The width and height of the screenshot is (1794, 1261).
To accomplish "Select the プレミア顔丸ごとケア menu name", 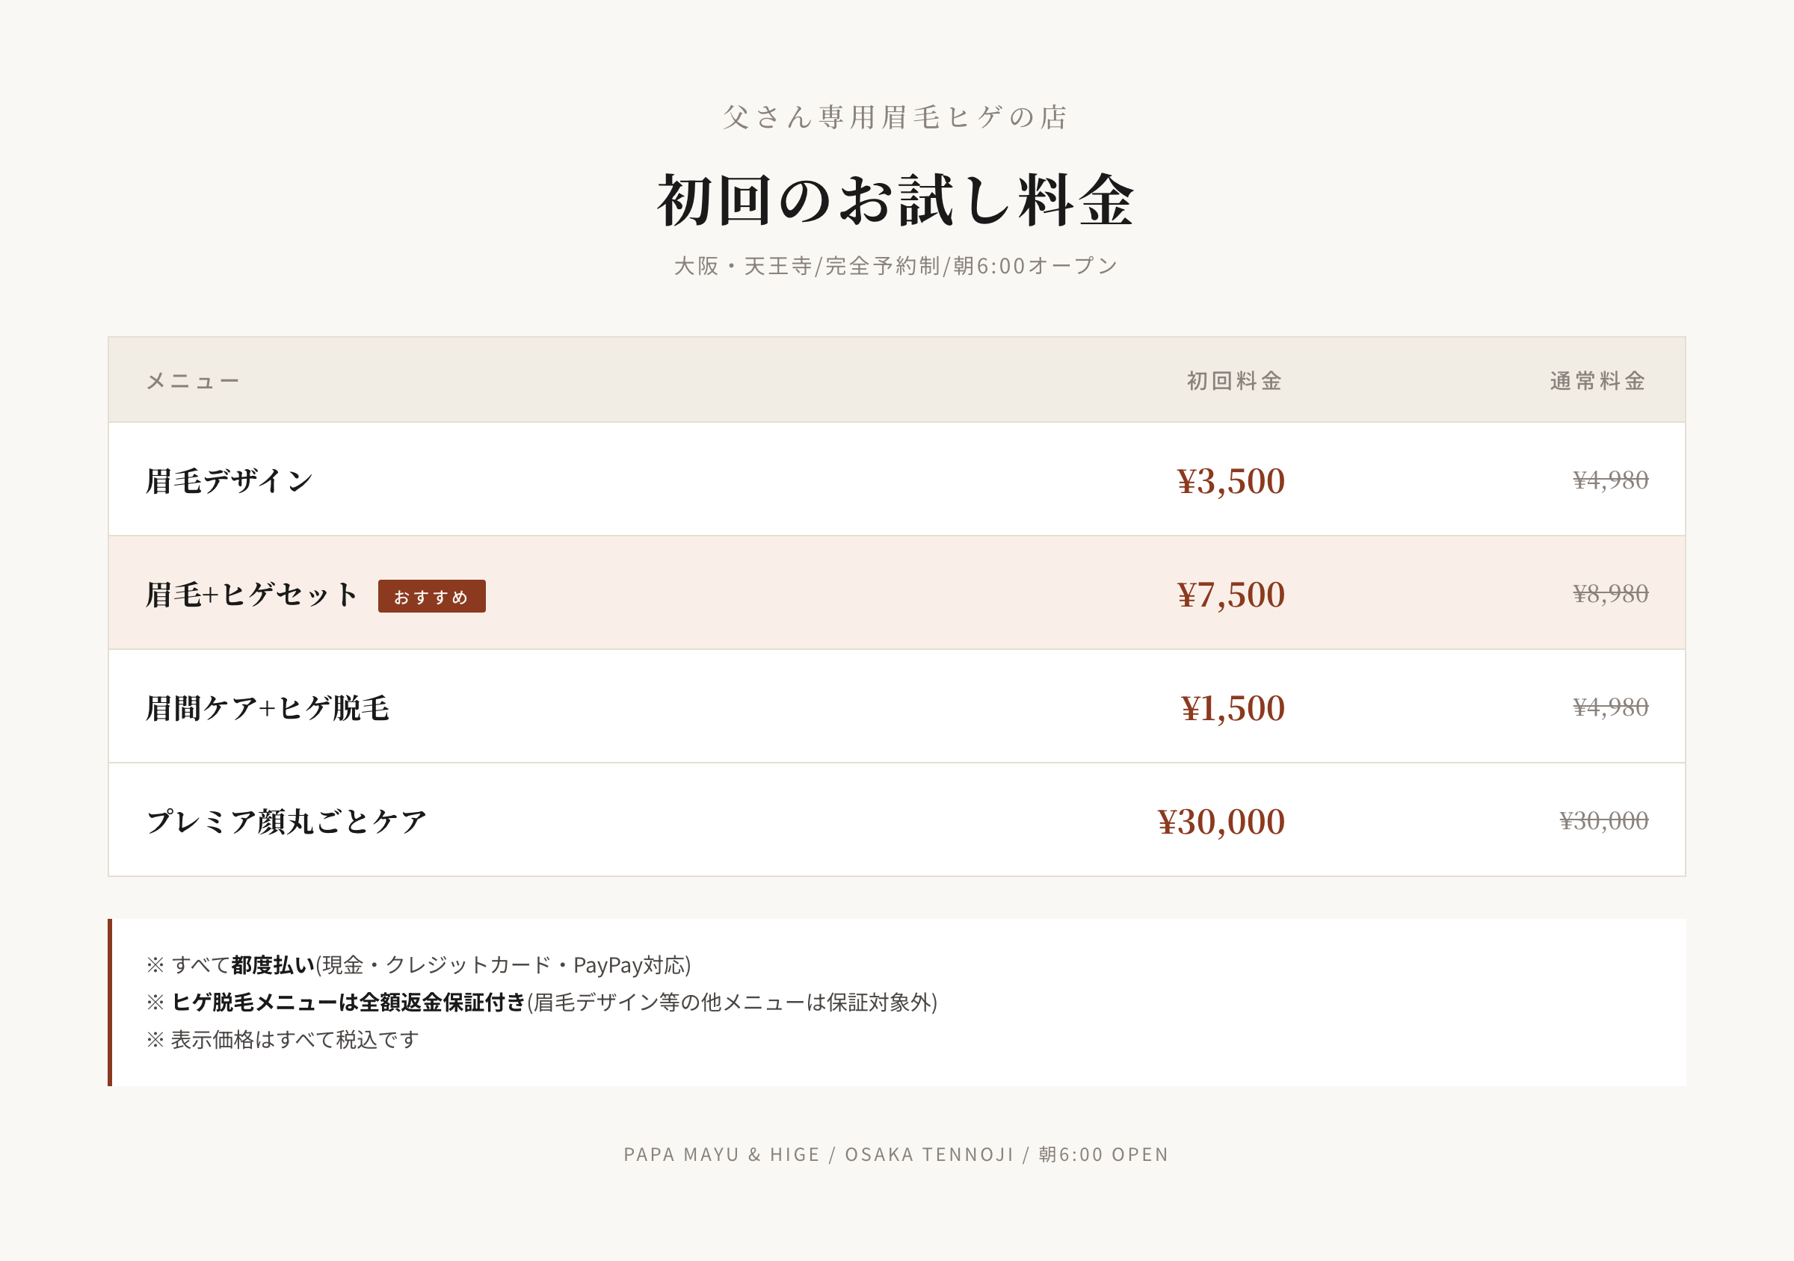I will (286, 822).
